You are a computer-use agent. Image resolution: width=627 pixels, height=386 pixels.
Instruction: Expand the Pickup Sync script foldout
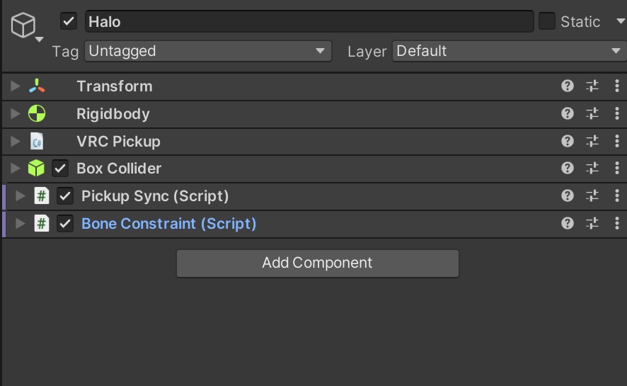point(21,196)
